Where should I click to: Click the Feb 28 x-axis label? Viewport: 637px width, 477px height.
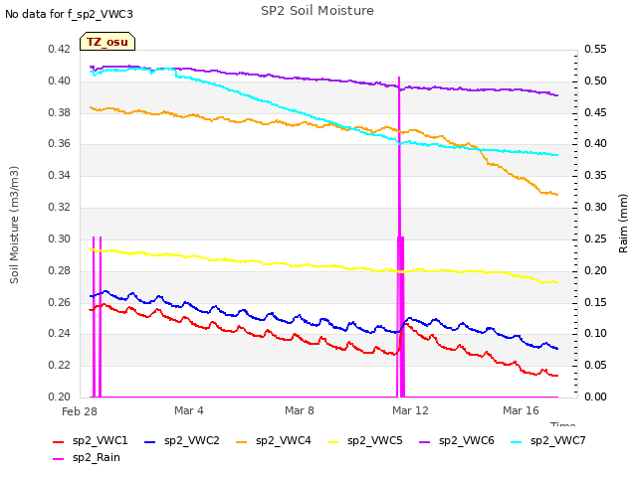[x=80, y=411]
